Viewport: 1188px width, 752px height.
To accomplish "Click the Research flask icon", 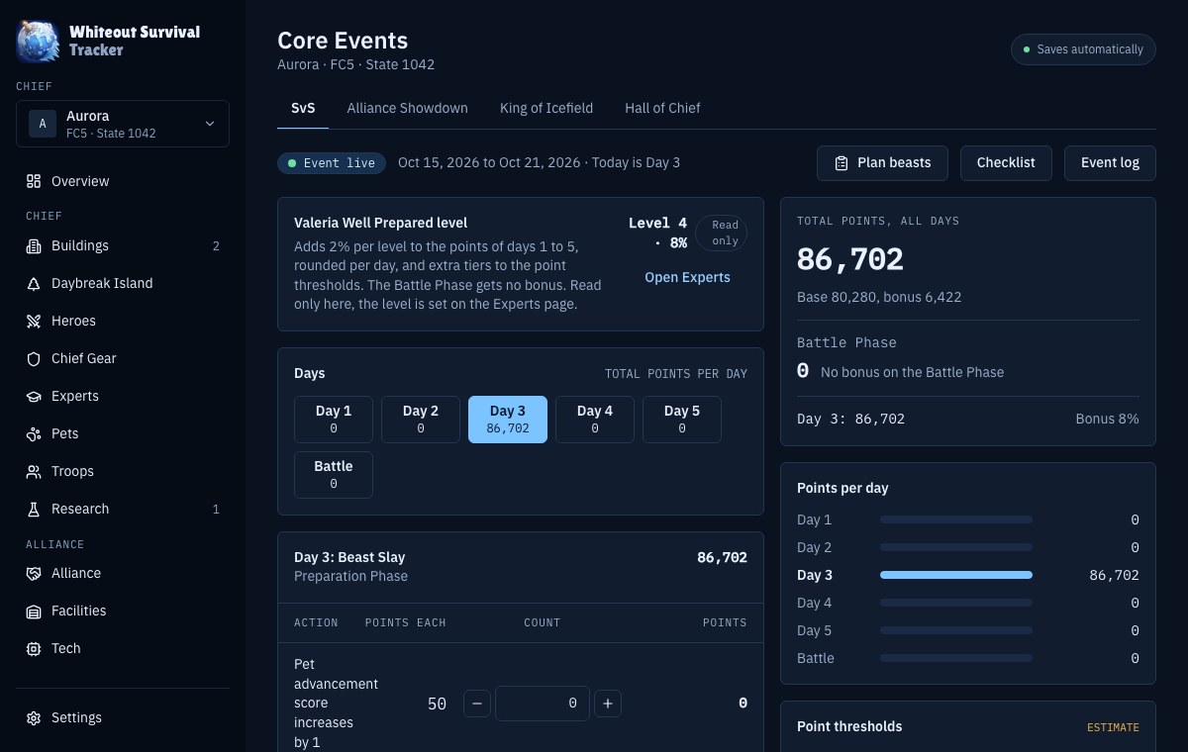I will tap(34, 509).
